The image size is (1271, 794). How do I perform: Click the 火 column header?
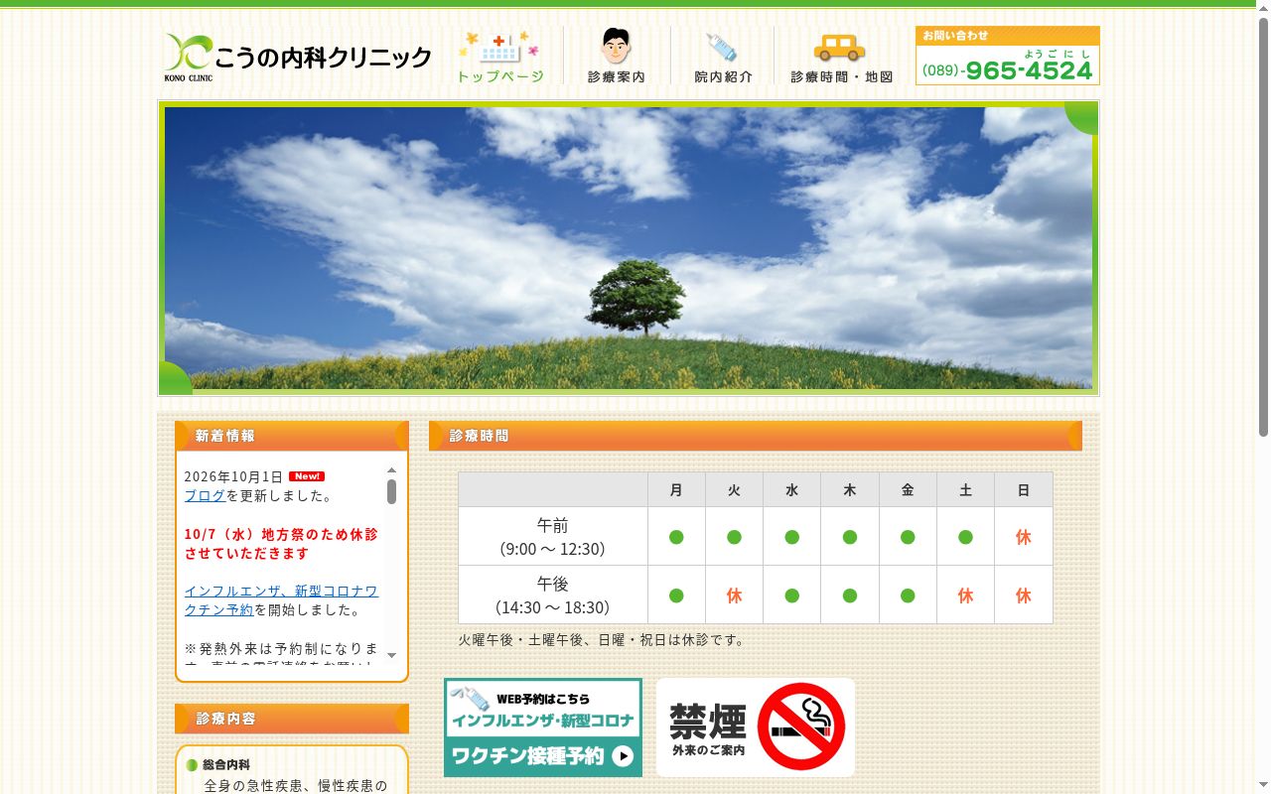tap(734, 490)
